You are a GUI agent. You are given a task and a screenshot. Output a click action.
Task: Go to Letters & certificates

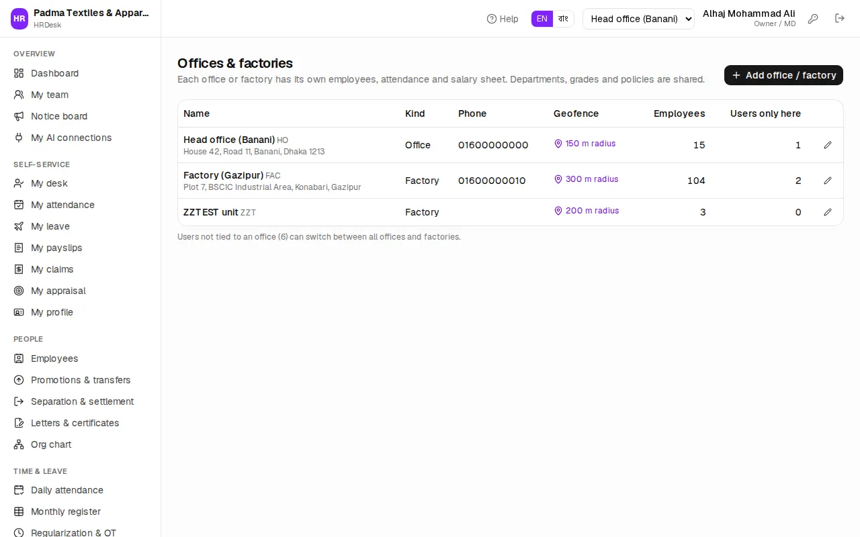coord(81,423)
